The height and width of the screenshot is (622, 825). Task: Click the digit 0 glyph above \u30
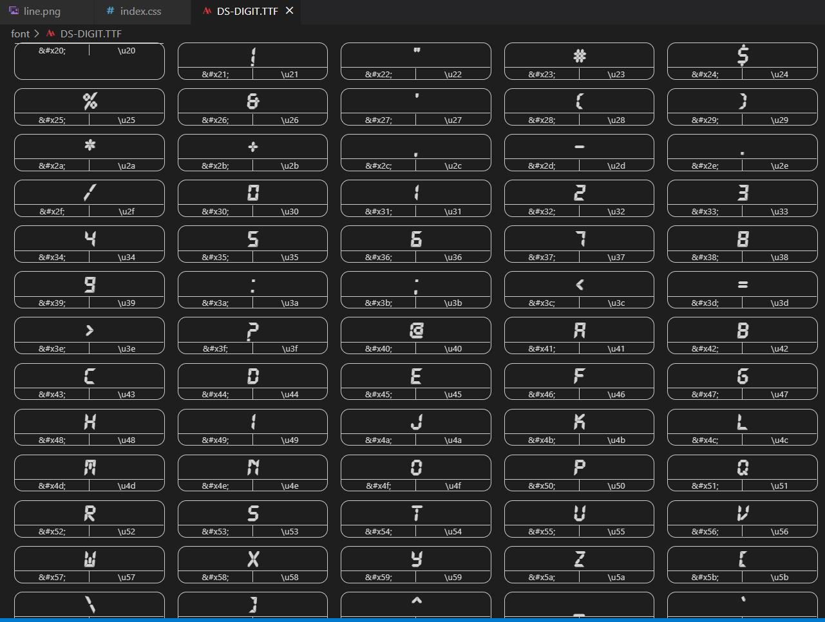tap(253, 193)
